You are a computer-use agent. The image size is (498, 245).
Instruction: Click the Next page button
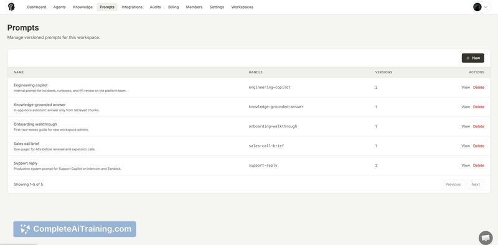coord(476,185)
